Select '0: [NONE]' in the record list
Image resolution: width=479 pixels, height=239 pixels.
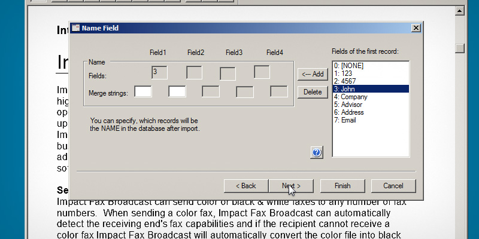[348, 66]
